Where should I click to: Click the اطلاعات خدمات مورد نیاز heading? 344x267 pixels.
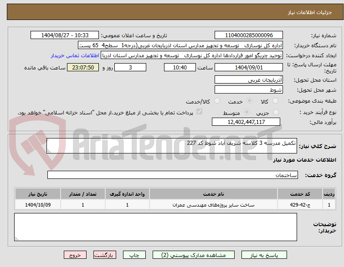[304, 160]
